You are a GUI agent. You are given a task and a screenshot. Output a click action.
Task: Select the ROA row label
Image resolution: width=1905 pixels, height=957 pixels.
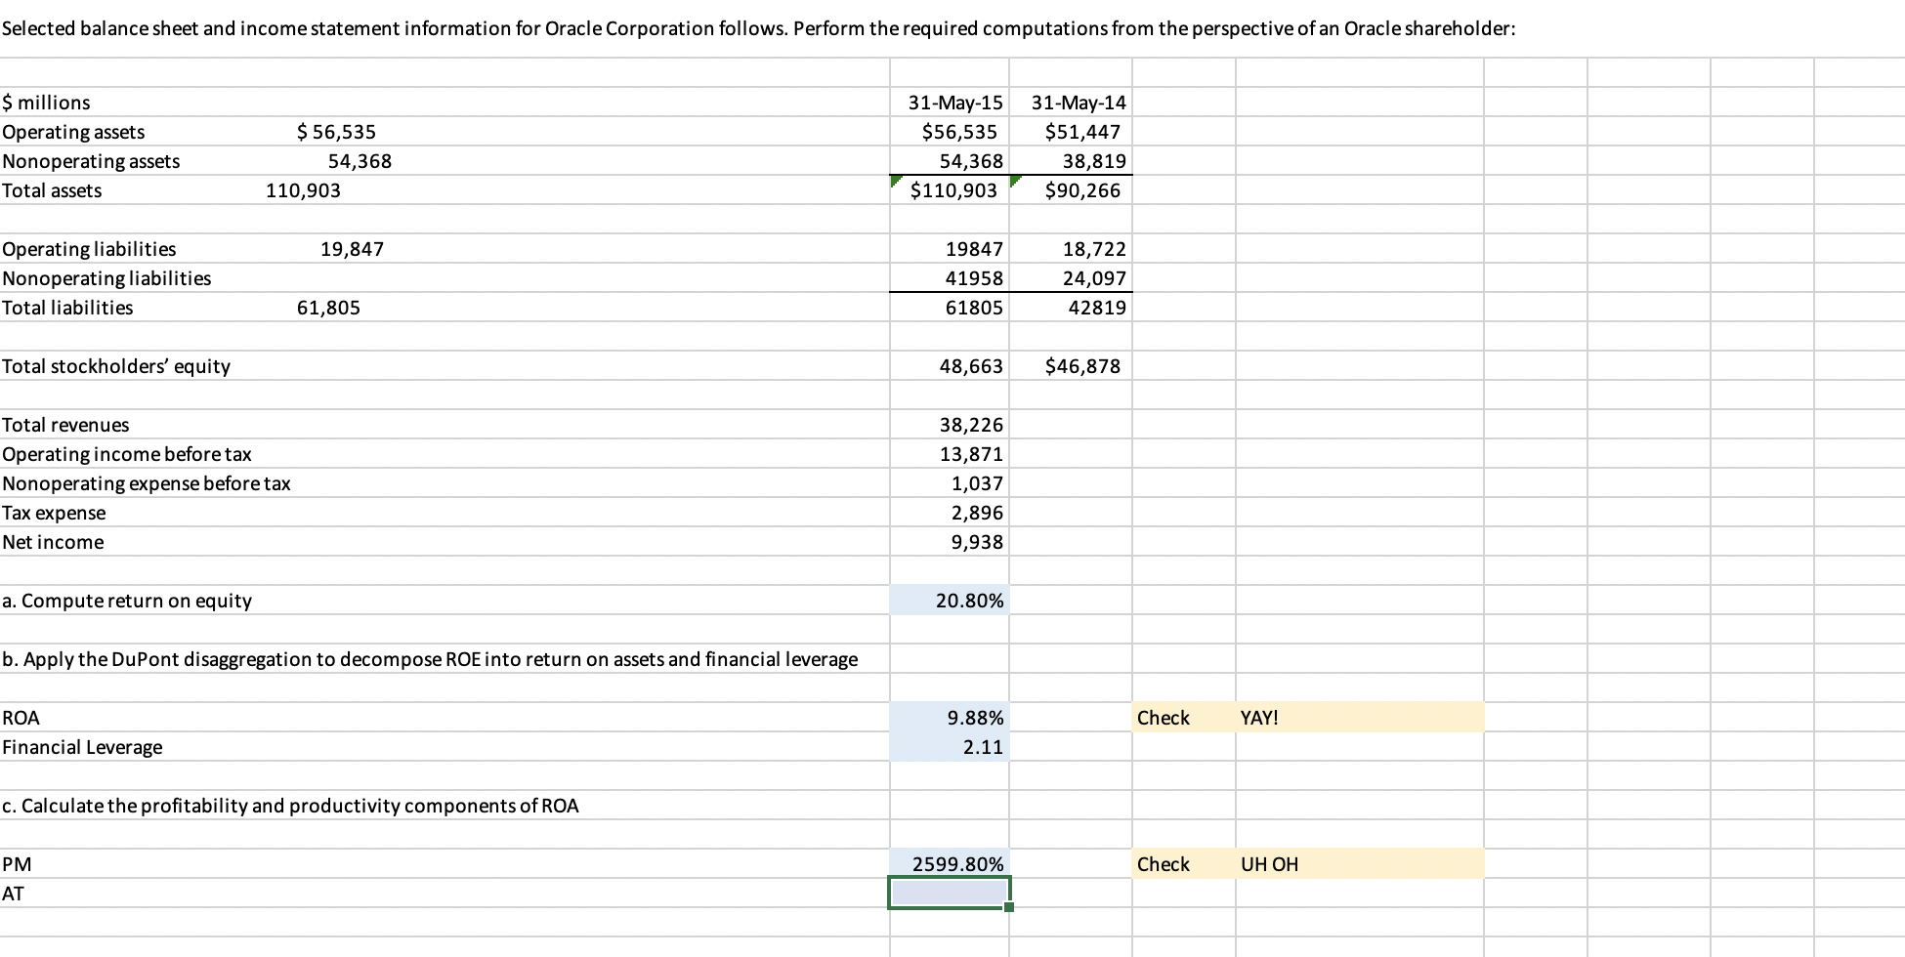[21, 717]
